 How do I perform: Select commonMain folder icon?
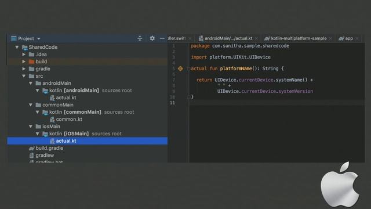(x=38, y=105)
